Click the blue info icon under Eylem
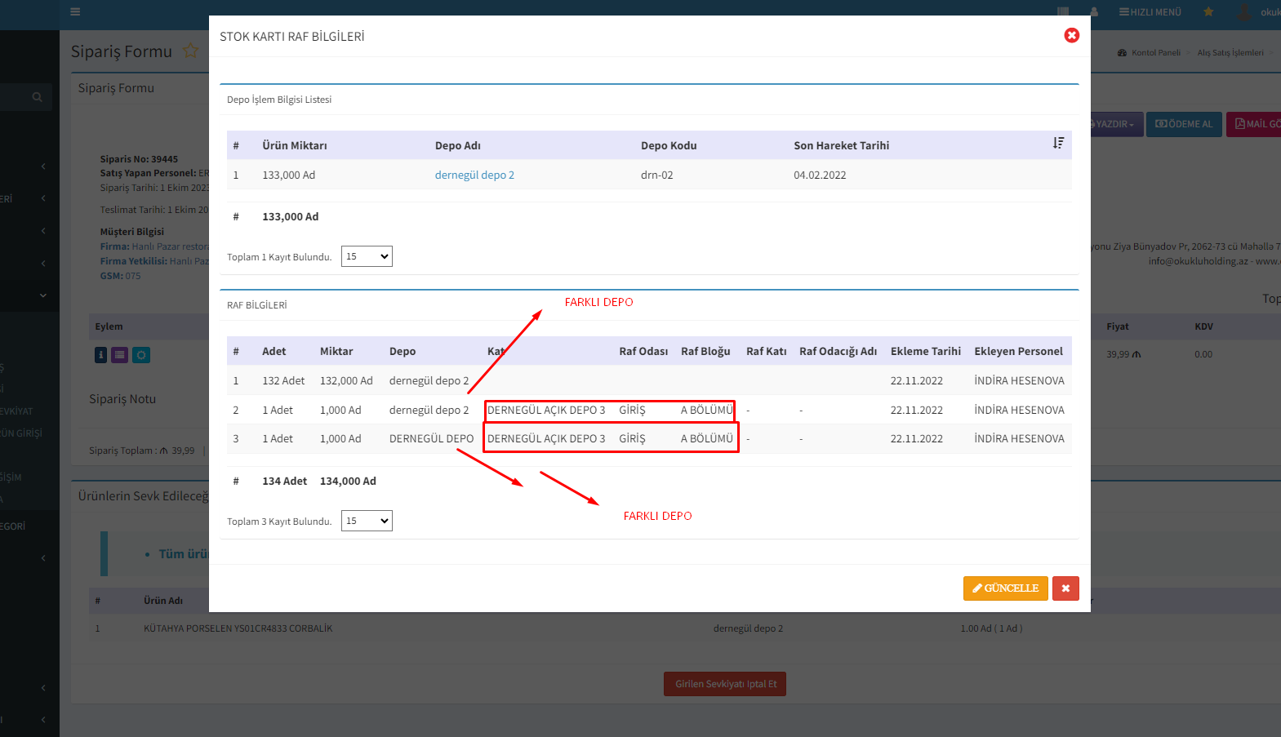 pyautogui.click(x=100, y=355)
